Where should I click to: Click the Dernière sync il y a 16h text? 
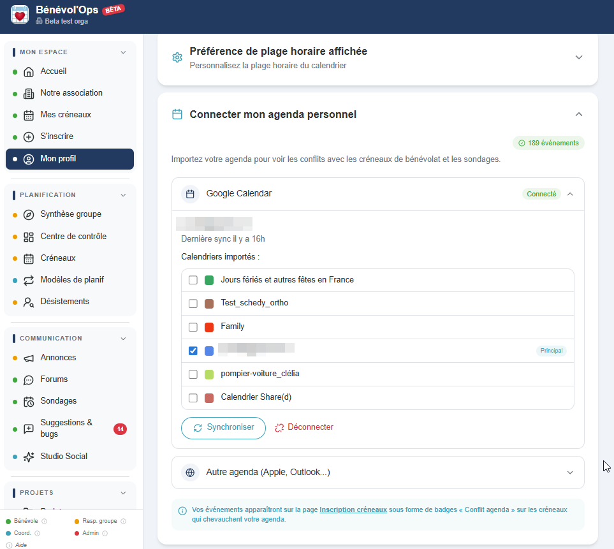pyautogui.click(x=223, y=239)
